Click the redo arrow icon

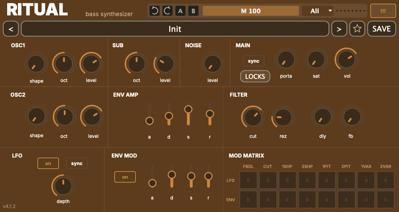pos(168,11)
